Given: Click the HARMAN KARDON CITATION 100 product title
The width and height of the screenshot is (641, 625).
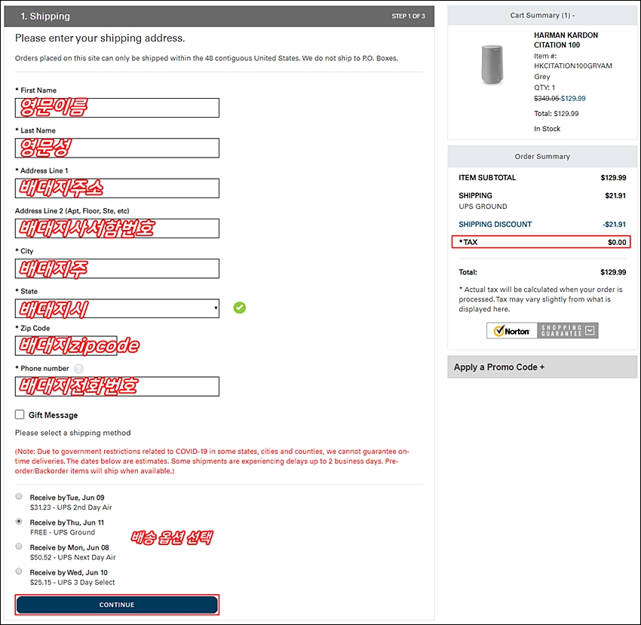Looking at the screenshot, I should point(566,40).
